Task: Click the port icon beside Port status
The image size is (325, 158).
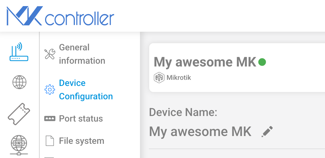Action: tap(50, 119)
